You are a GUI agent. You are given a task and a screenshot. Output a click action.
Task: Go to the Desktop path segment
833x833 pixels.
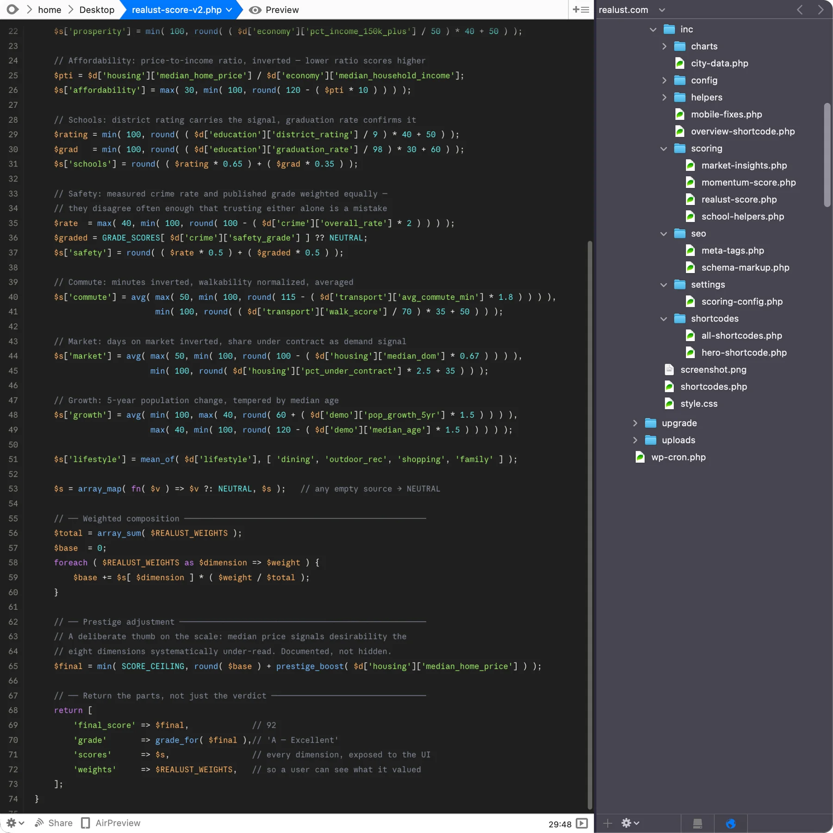point(97,10)
